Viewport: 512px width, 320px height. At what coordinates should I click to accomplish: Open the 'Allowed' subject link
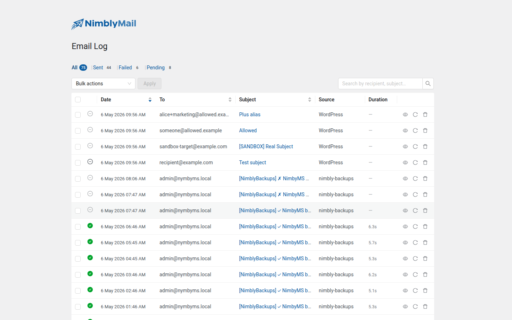click(x=248, y=130)
